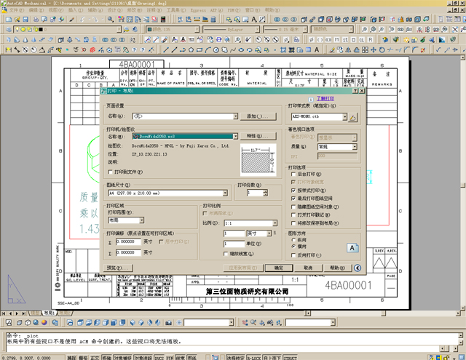
Task: Enable the Plot upside-down checkbox
Action: [293, 255]
